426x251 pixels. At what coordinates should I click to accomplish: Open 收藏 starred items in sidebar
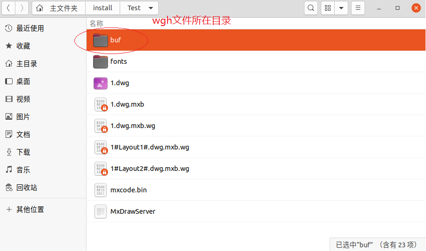tap(43, 46)
